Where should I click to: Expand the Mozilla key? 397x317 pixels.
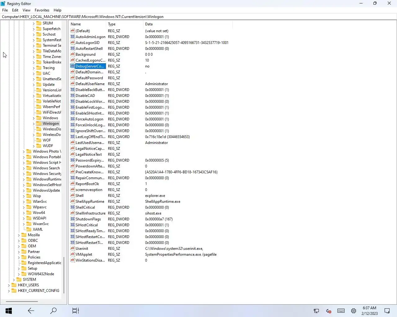[x=19, y=235]
